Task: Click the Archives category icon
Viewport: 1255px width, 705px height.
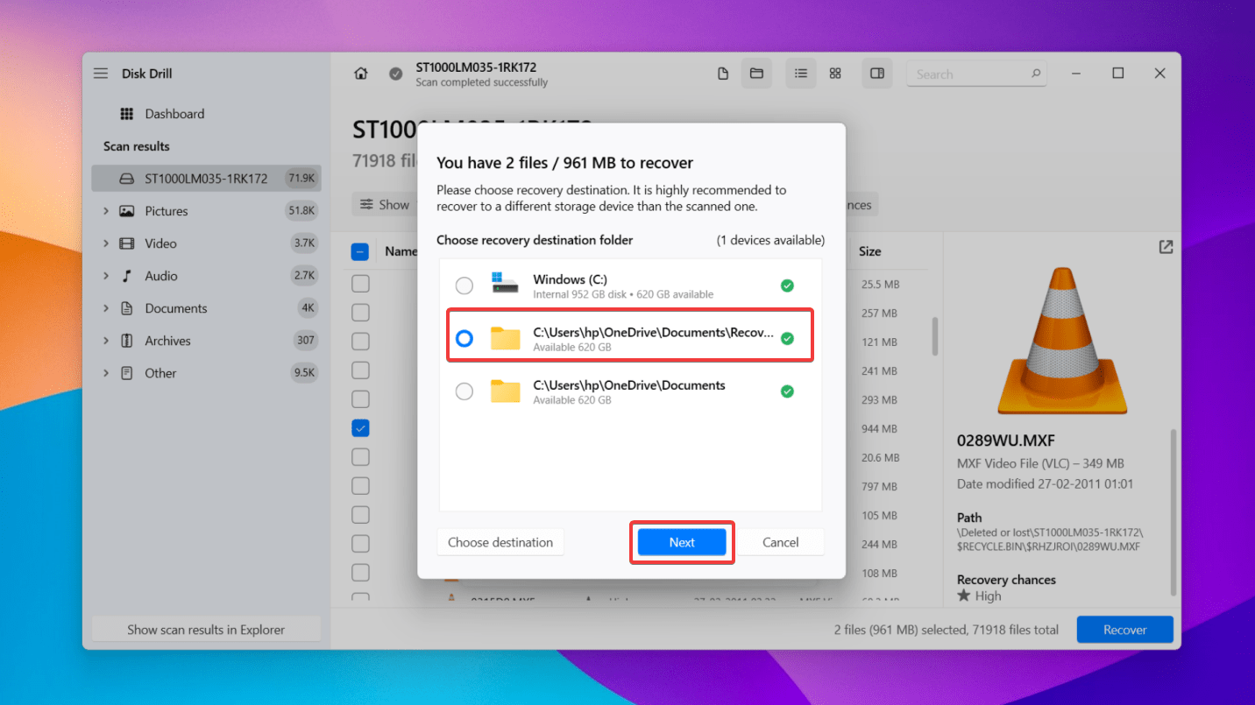Action: tap(127, 341)
